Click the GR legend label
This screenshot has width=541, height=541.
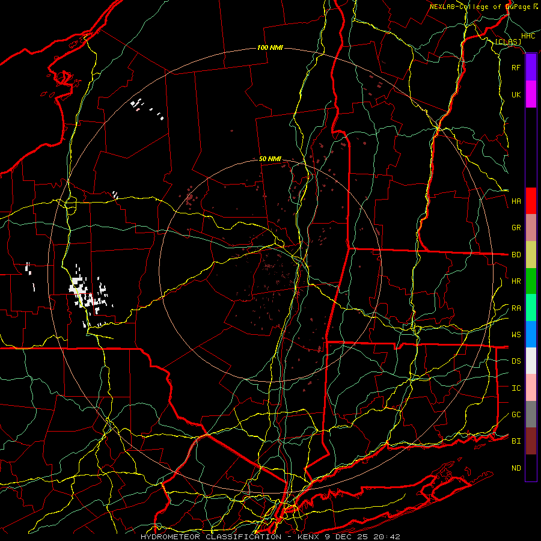(516, 228)
